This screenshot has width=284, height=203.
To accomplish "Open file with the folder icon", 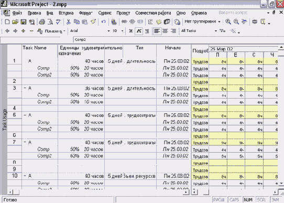I will pos(15,22).
